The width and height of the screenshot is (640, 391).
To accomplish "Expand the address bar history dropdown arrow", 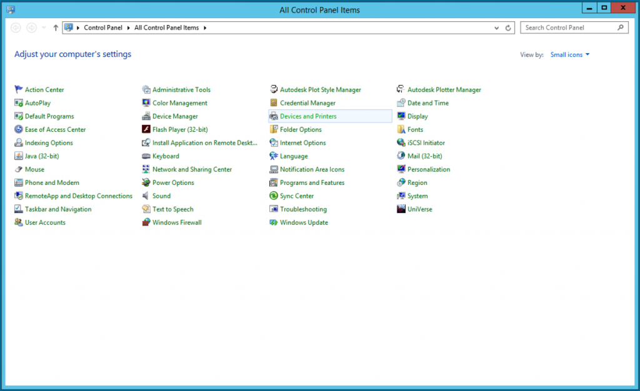I will (497, 28).
